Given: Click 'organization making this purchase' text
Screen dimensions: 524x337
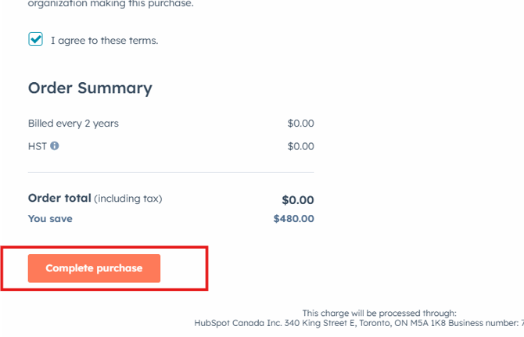Looking at the screenshot, I should point(110,4).
